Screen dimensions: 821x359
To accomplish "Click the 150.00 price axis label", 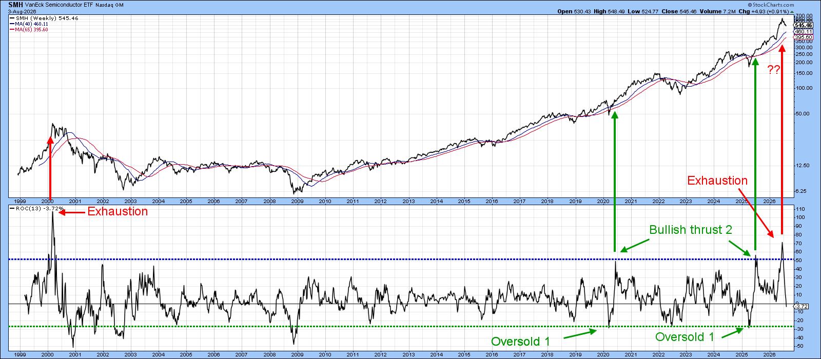I will (804, 73).
